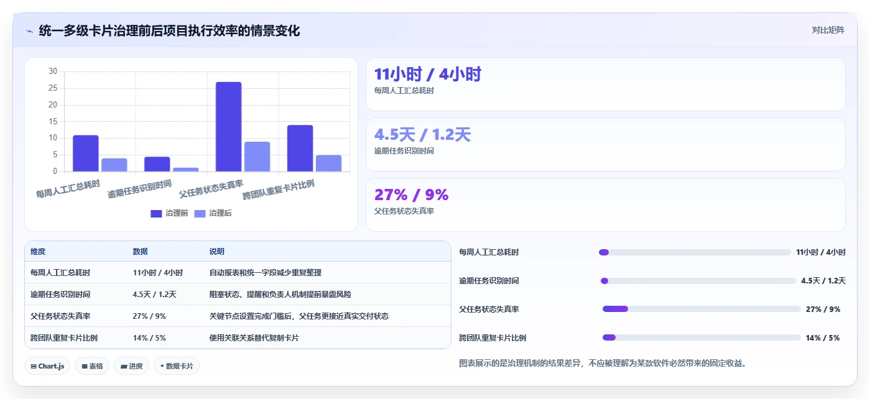Click the 治理前 bar for 父任务状态失真率
The height and width of the screenshot is (399, 870).
click(x=229, y=127)
